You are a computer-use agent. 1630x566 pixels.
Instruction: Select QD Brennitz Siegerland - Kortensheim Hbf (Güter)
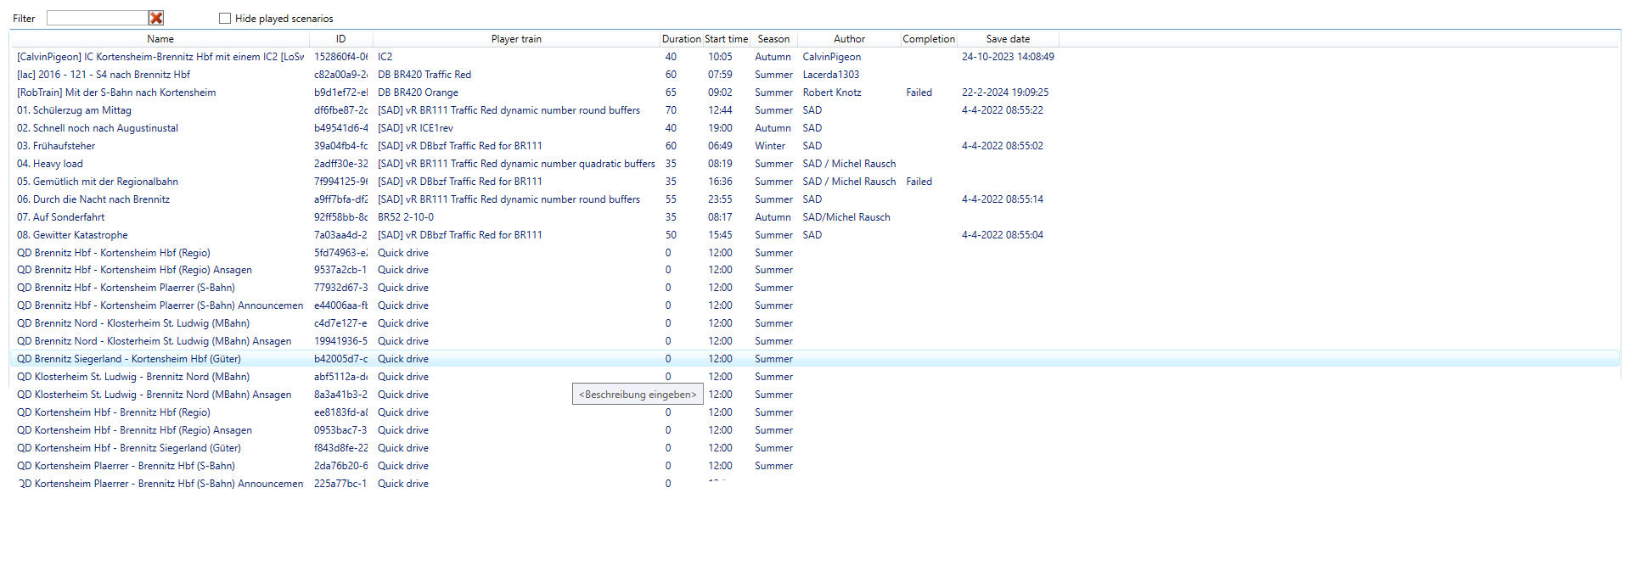[x=129, y=359]
